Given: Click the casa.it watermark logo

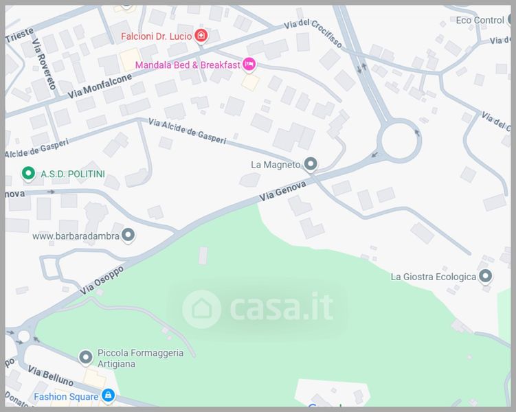Looking at the screenshot, I should (258, 309).
